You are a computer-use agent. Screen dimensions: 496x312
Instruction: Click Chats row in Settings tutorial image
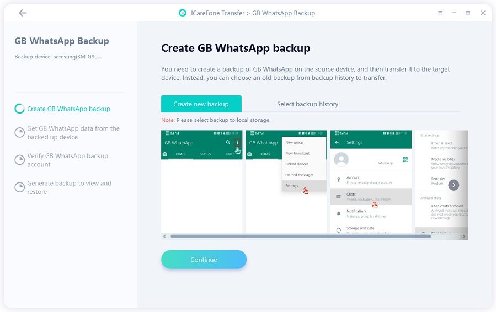(x=371, y=197)
